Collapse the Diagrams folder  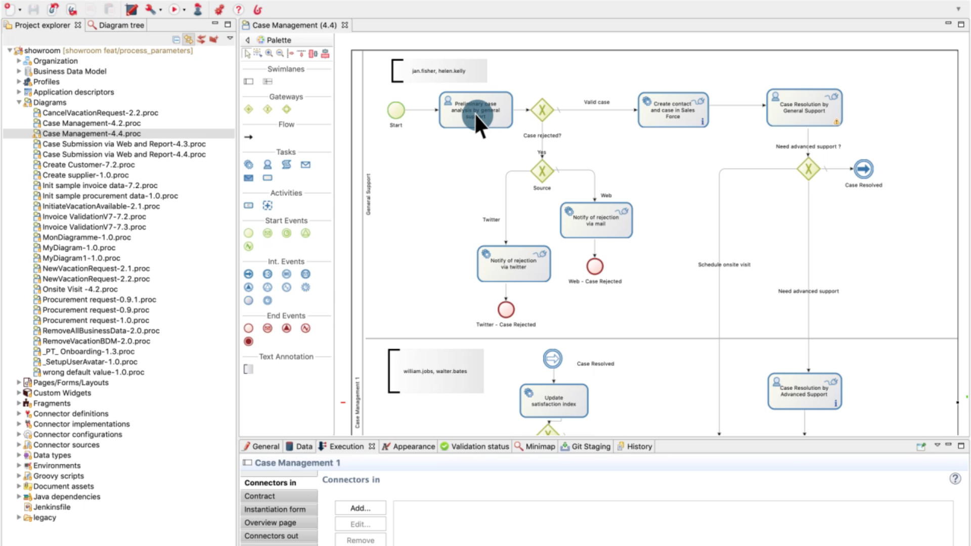pos(19,102)
